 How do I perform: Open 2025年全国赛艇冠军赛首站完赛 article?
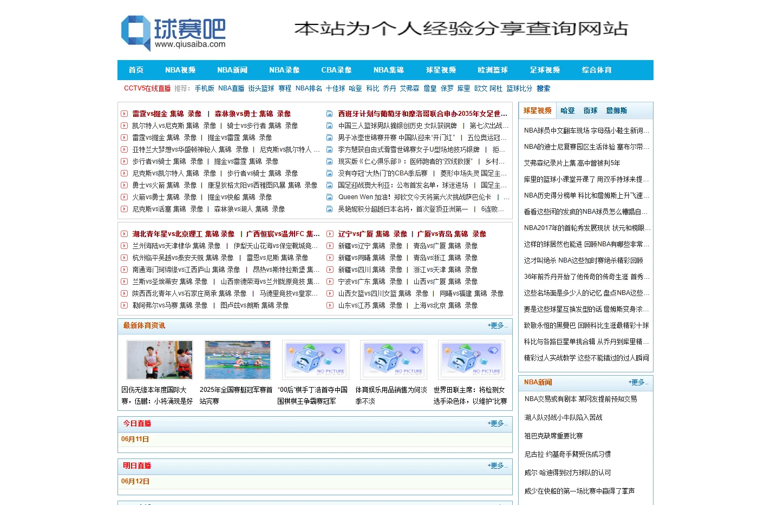[236, 396]
